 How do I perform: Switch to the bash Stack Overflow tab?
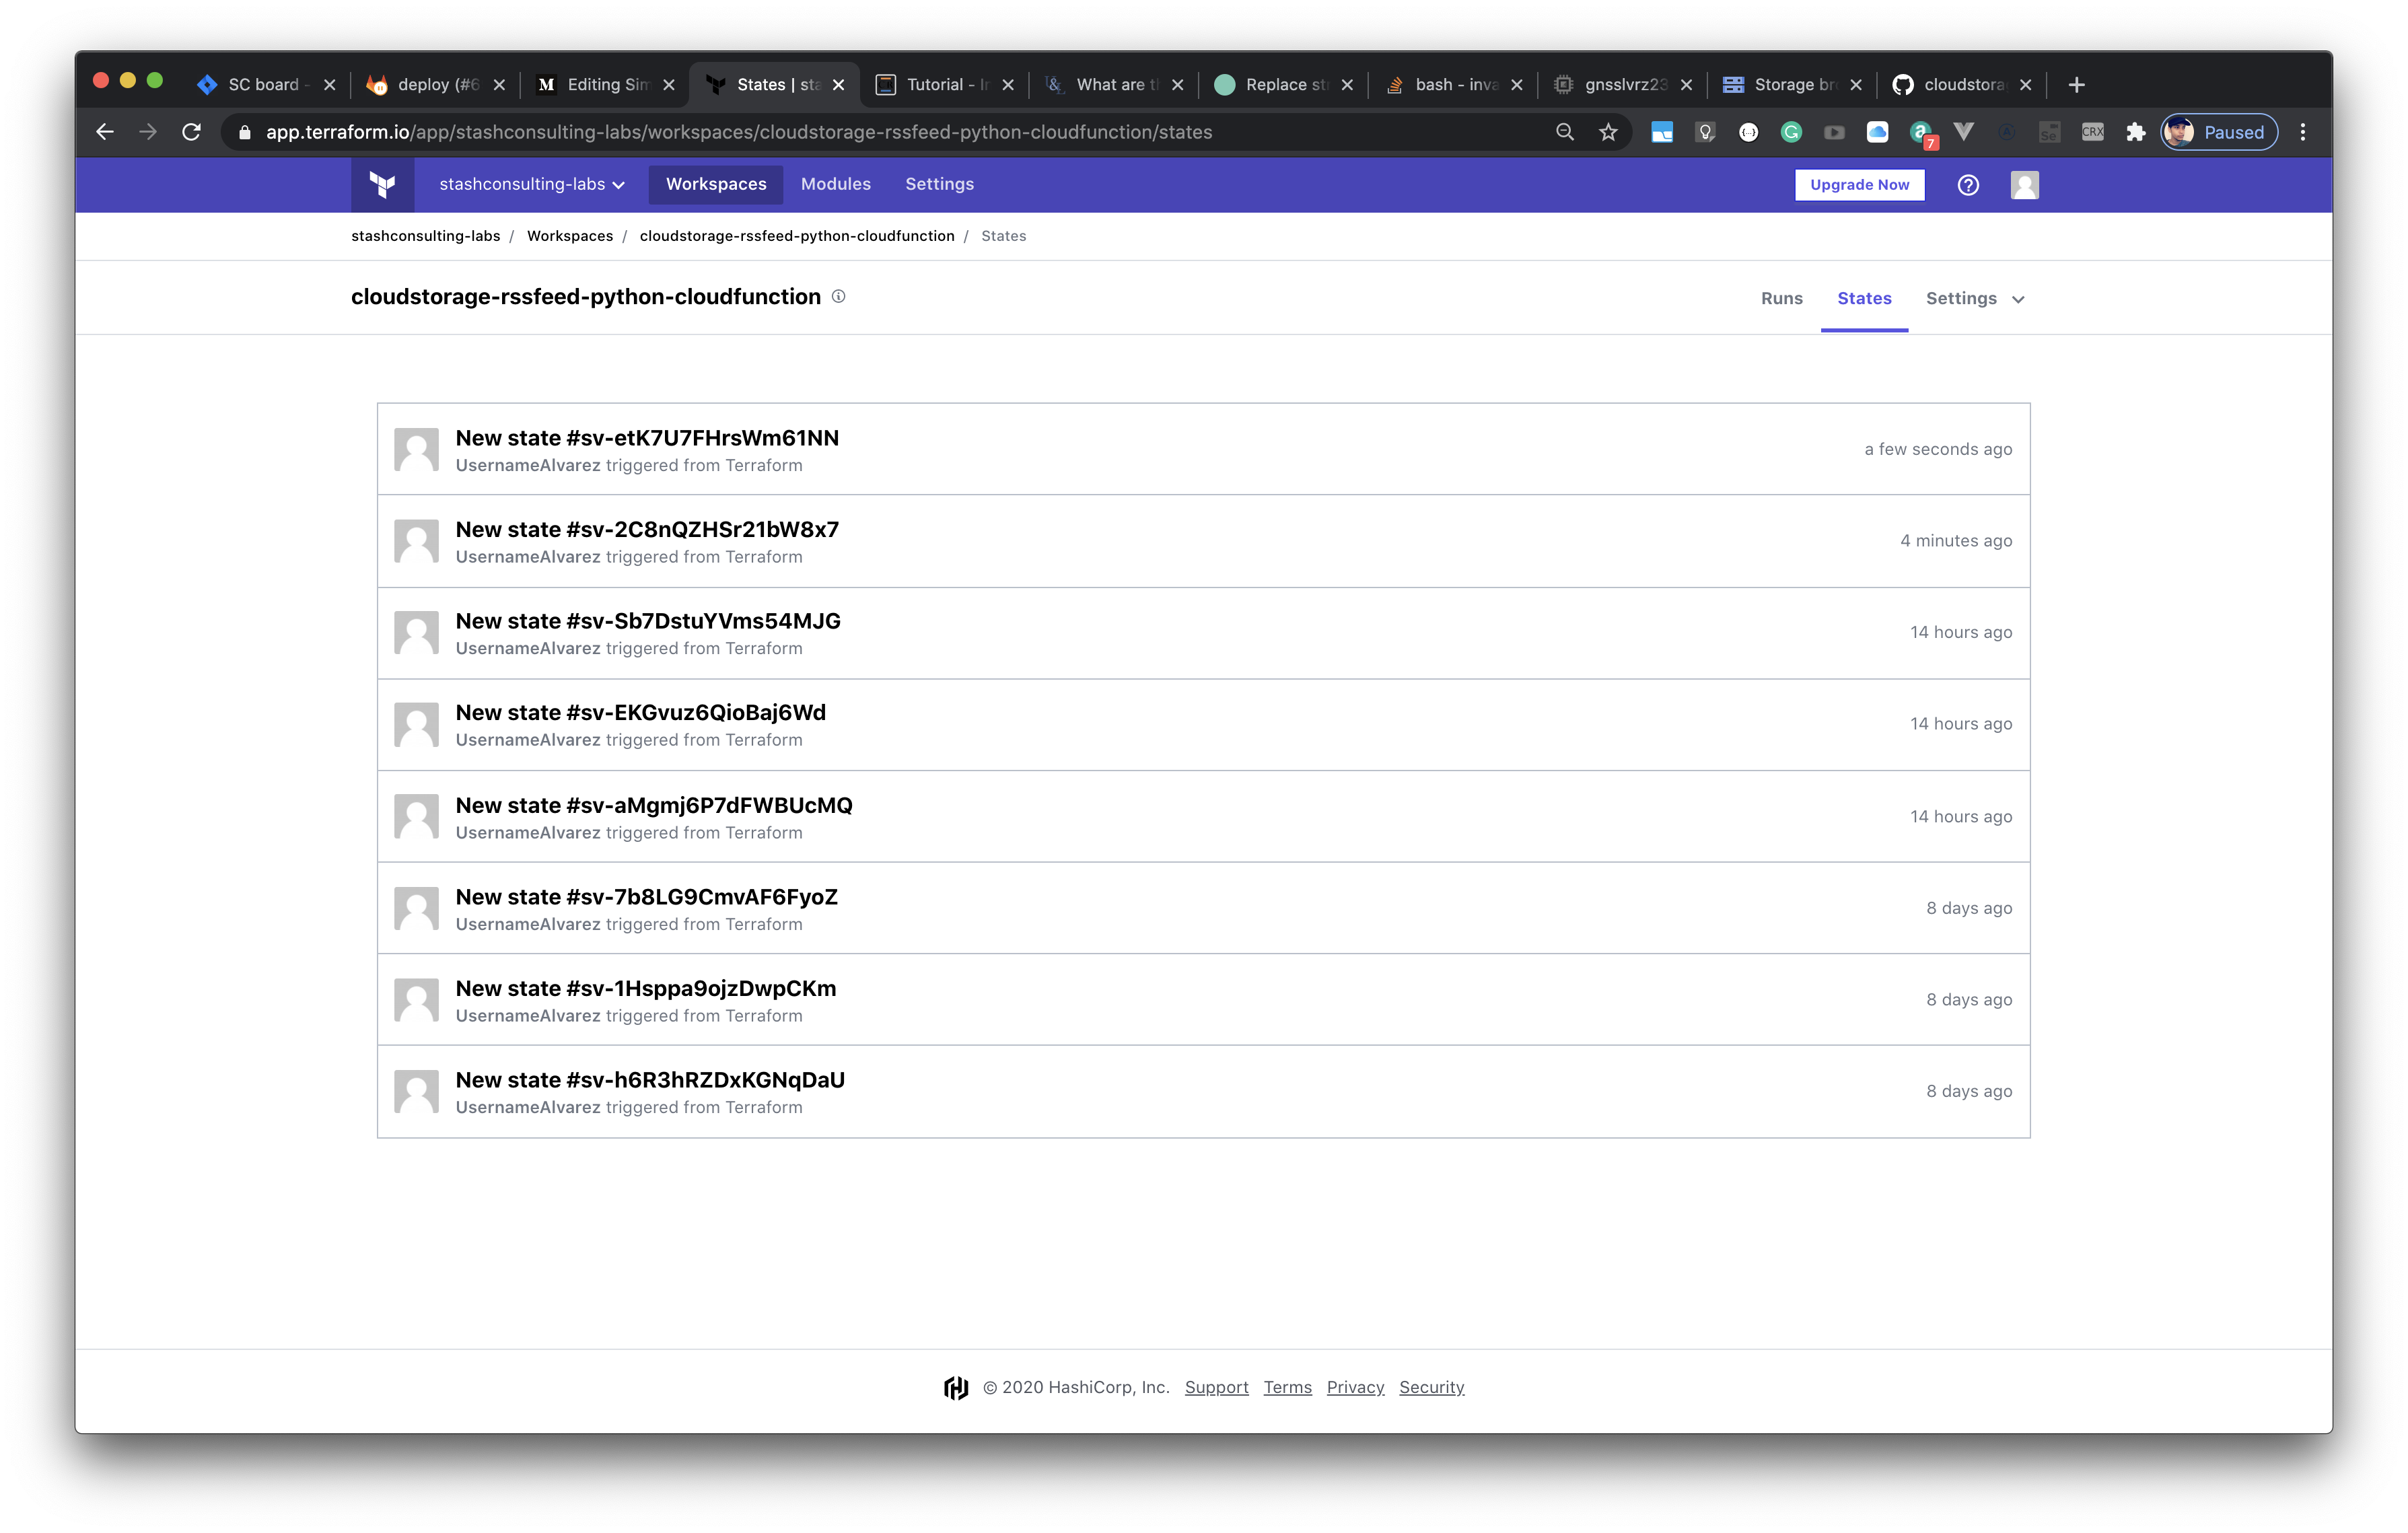point(1453,85)
